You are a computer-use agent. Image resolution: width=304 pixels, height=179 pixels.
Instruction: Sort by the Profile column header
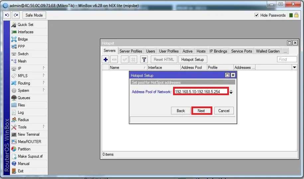[220, 67]
